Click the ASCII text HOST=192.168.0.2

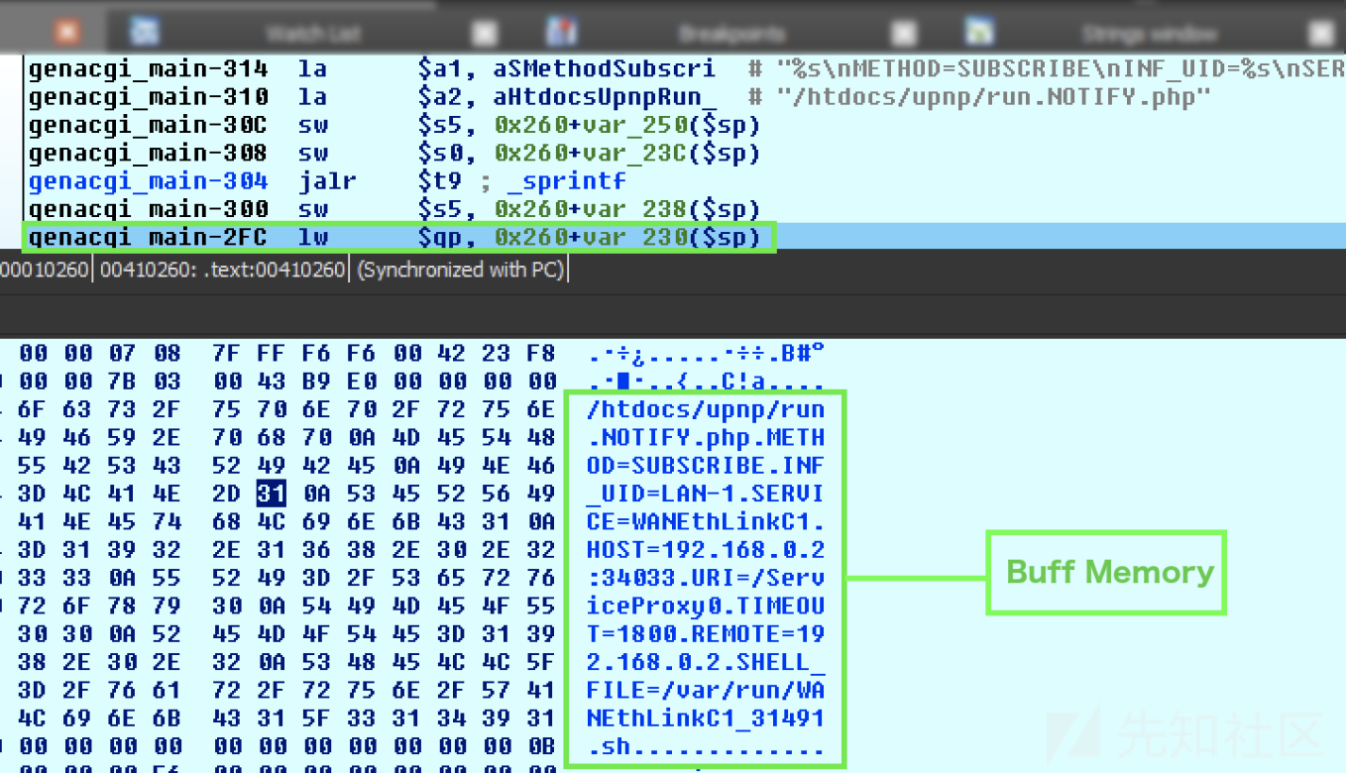tap(705, 549)
